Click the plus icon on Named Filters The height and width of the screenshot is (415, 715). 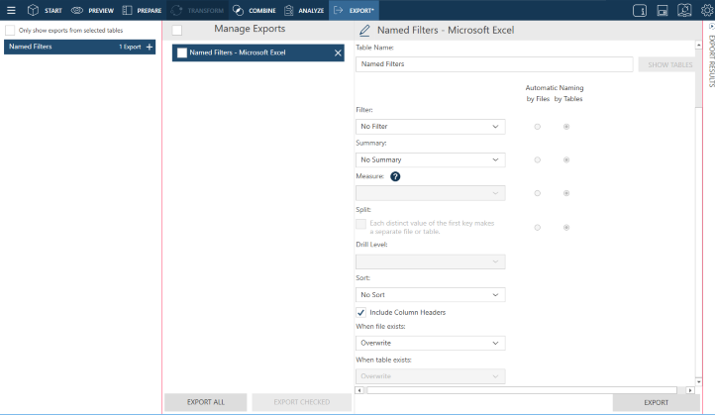pos(150,47)
